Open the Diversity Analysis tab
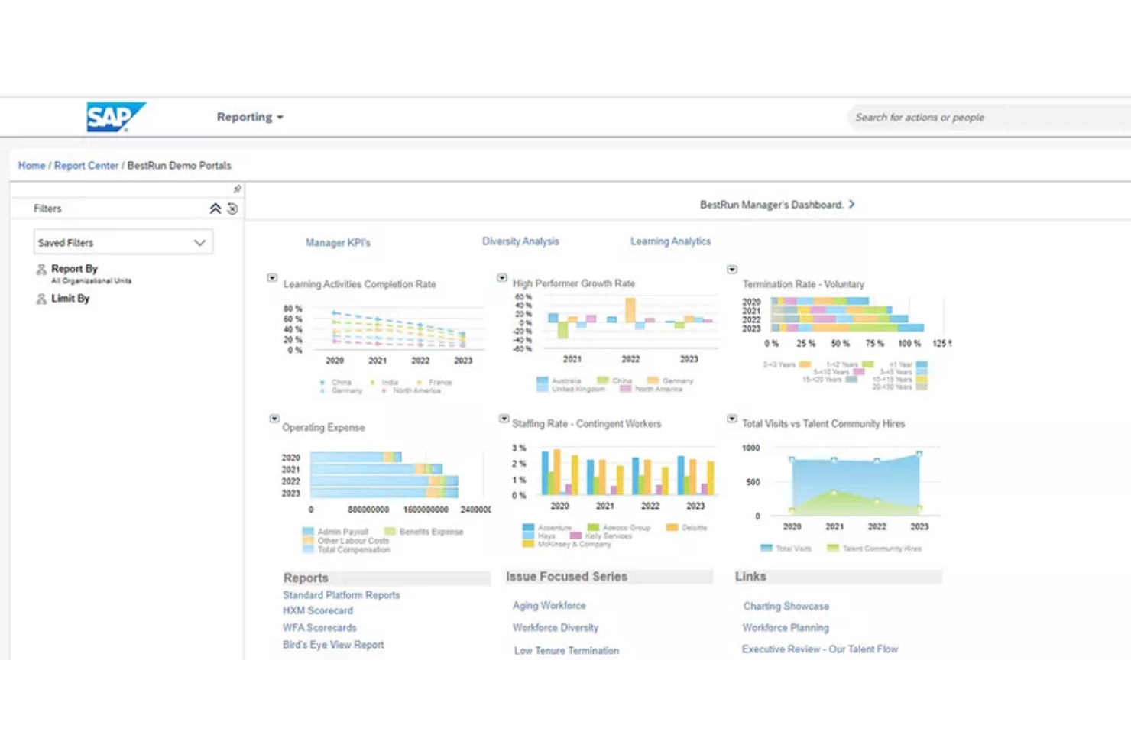Screen dimensions: 1131x754 (x=520, y=241)
